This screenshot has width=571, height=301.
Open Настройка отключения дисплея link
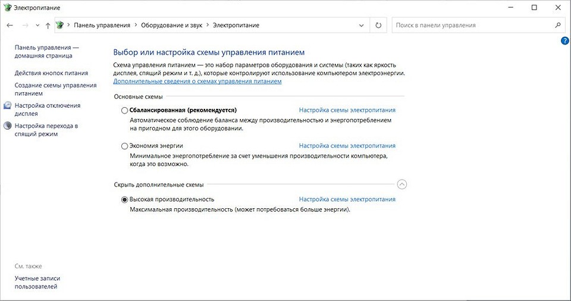click(x=48, y=109)
